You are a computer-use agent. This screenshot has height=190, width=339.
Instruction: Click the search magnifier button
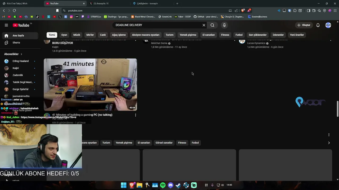212,25
